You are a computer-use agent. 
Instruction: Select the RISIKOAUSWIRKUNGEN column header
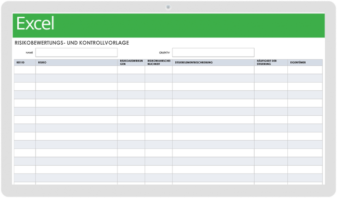pos(131,62)
